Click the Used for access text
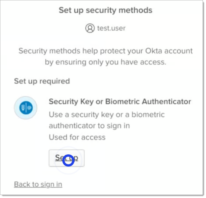The image size is (206, 198). point(77,137)
